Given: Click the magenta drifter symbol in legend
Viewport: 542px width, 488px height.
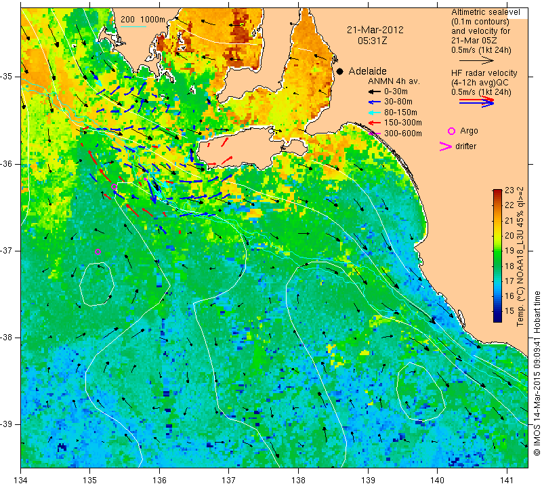Looking at the screenshot, I should point(445,146).
